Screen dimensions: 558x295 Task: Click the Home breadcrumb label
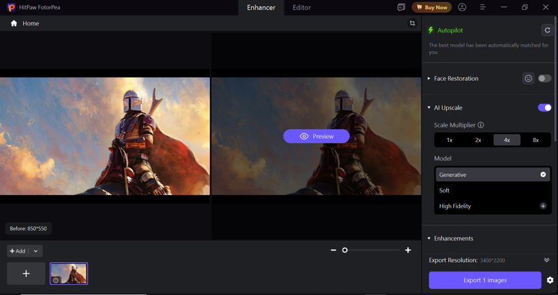click(31, 24)
